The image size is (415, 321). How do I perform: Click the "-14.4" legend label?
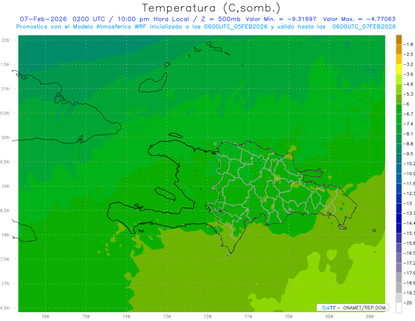coord(409,223)
